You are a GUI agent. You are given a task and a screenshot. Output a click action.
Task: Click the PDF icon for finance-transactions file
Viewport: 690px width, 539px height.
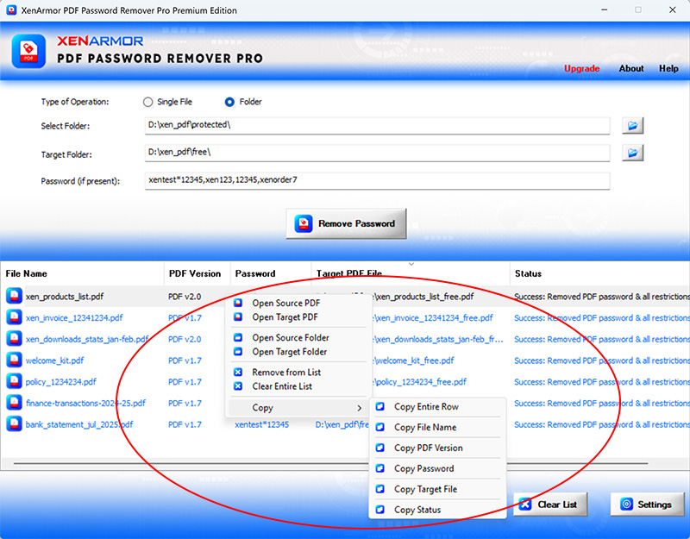[14, 403]
